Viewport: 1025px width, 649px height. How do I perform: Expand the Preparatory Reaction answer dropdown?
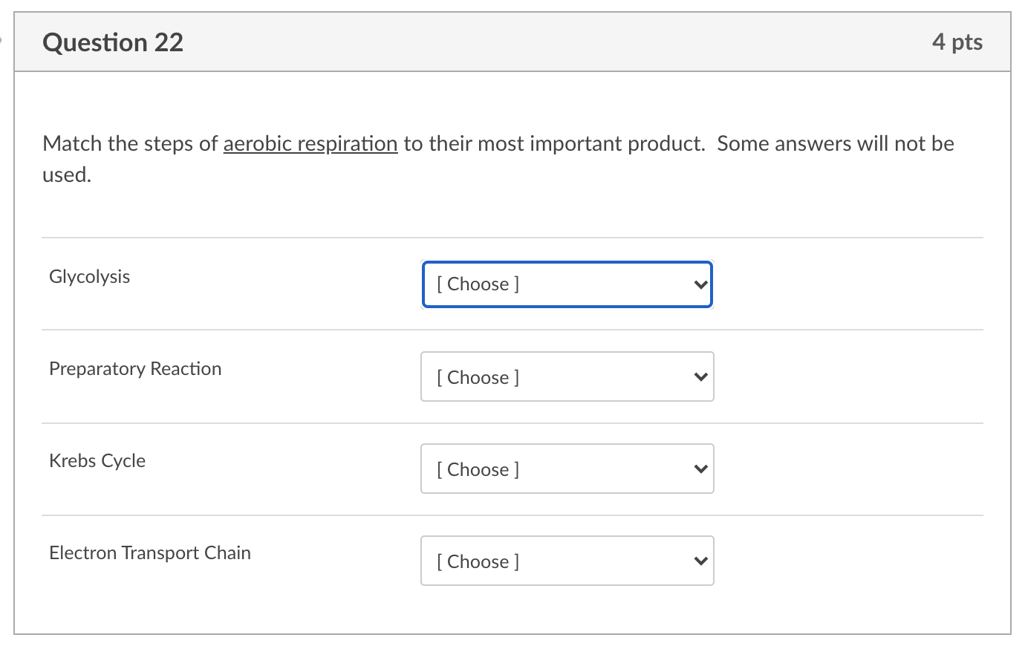(567, 377)
